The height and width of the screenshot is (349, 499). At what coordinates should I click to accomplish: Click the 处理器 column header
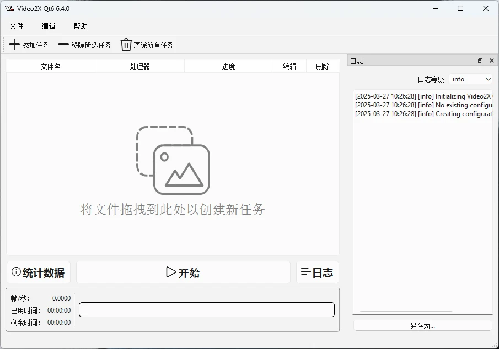pyautogui.click(x=139, y=67)
